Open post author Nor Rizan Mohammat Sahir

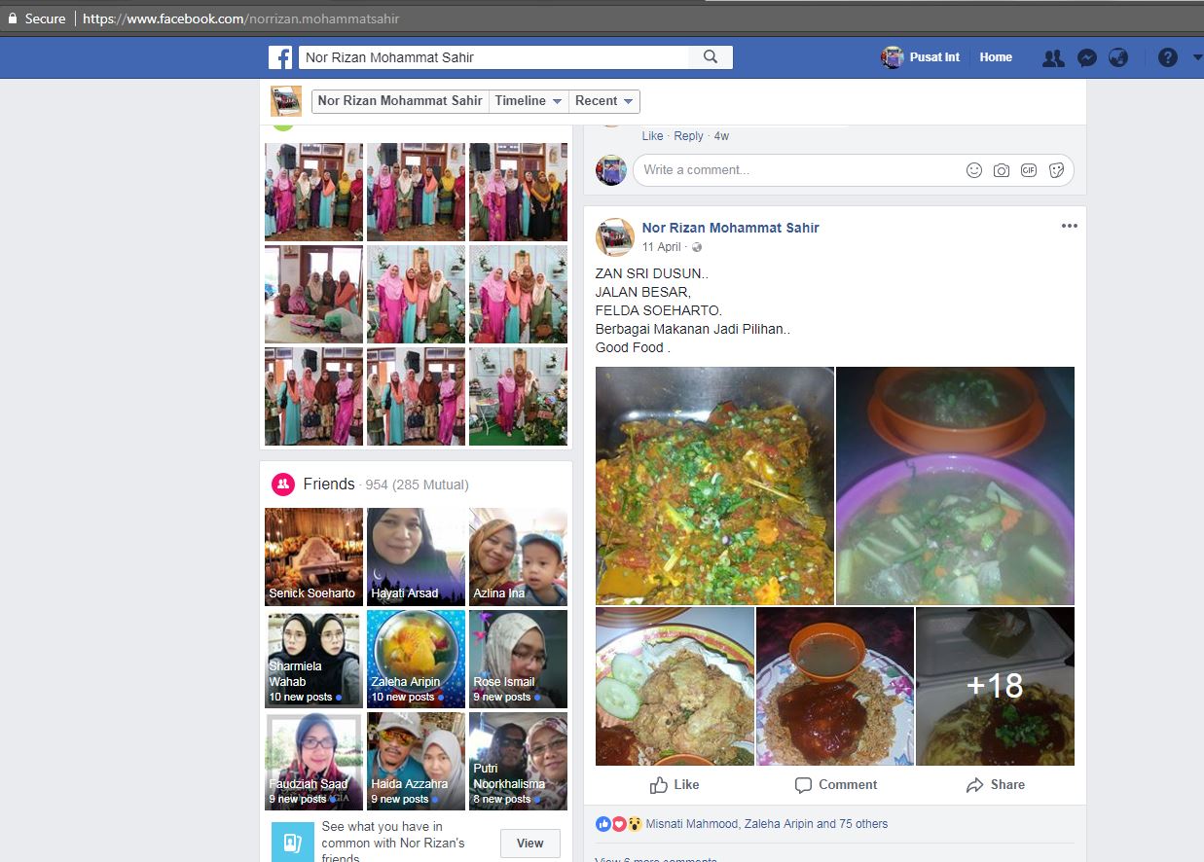(730, 228)
